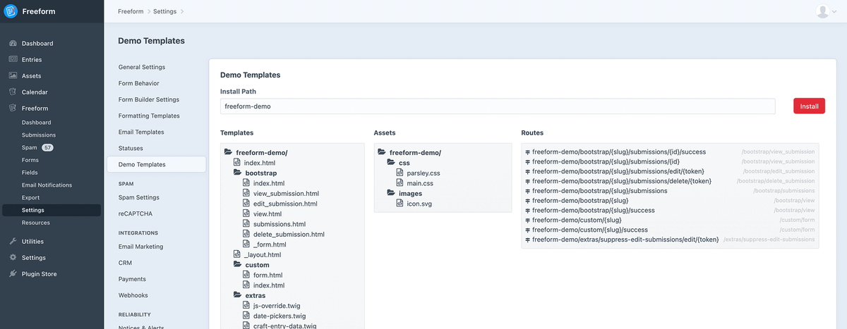Screen dimensions: 847x329
Task: Select the Demo Templates settings item
Action: pyautogui.click(x=157, y=165)
